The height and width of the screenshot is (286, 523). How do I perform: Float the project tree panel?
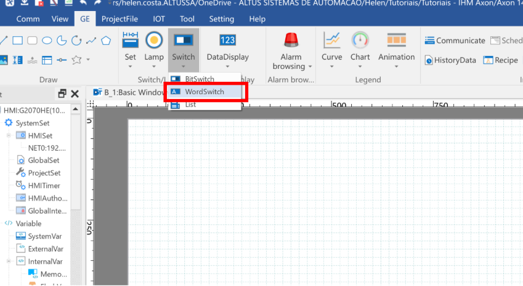(x=62, y=93)
